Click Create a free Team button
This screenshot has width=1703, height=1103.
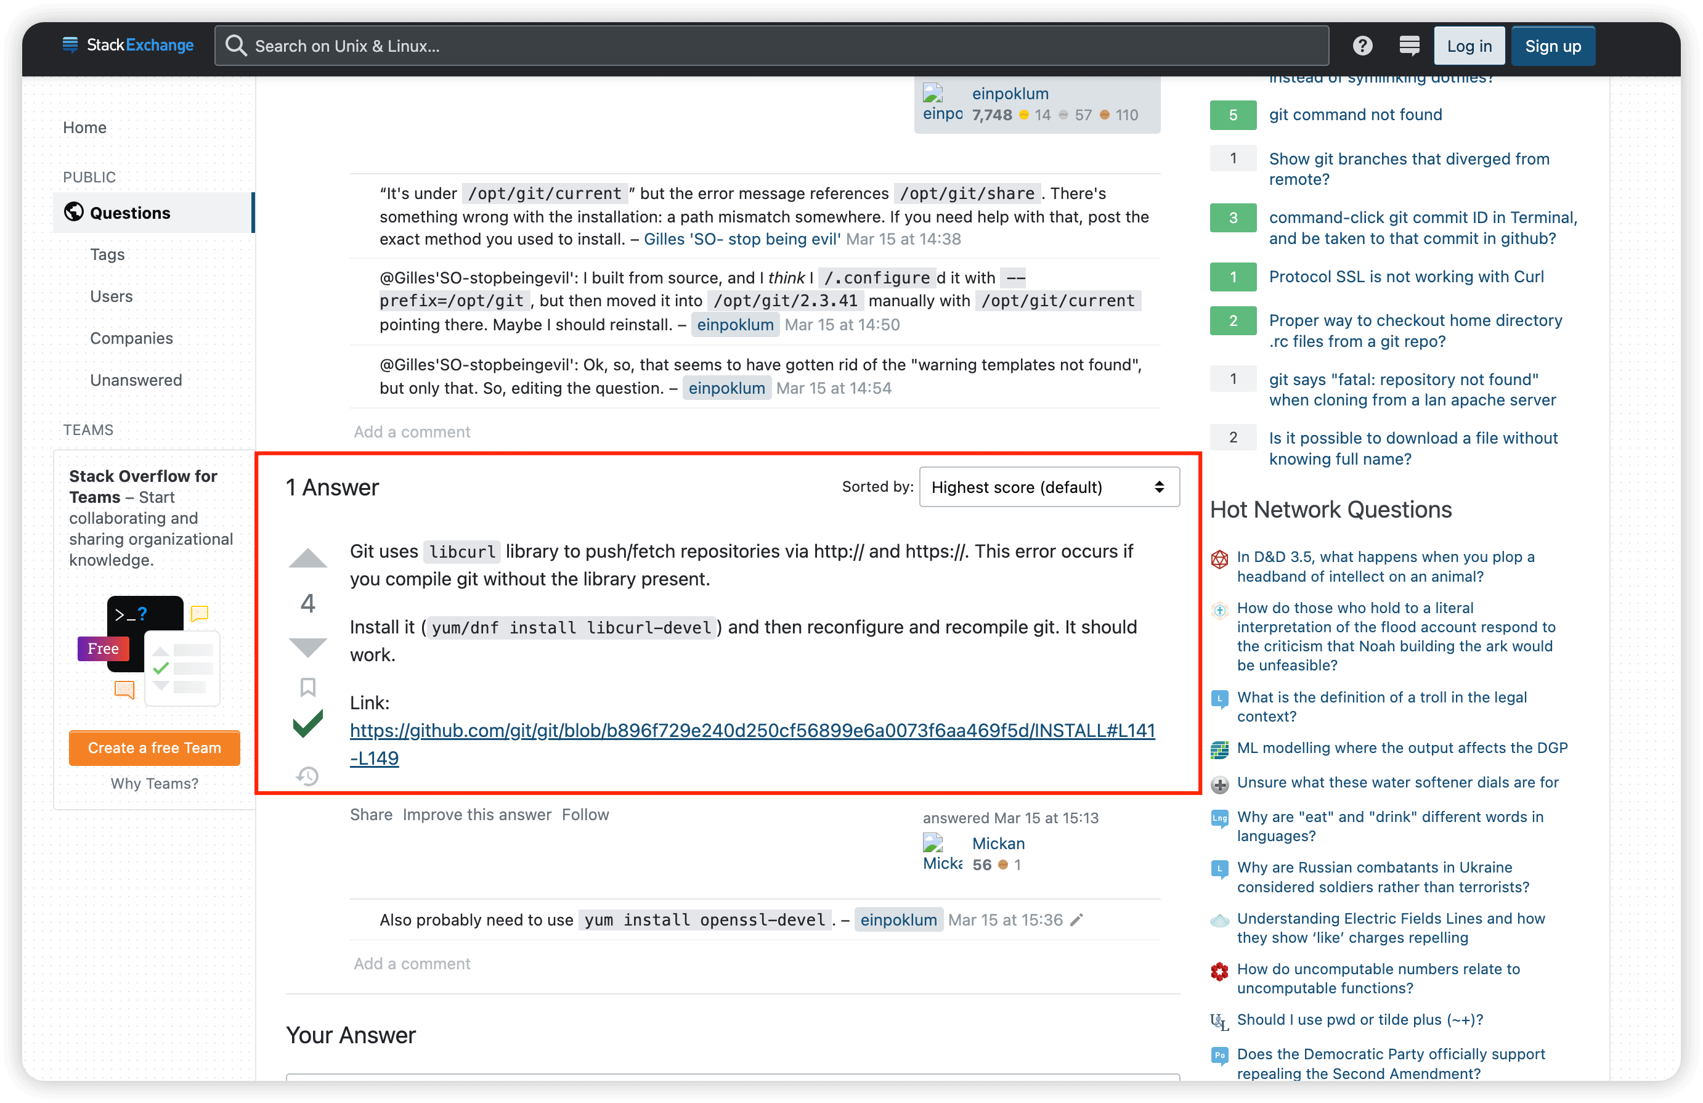[x=154, y=748]
